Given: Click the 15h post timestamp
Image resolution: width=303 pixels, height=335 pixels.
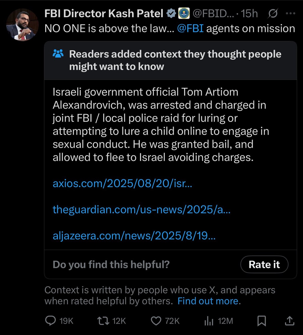Looking at the screenshot, I should click(x=249, y=14).
